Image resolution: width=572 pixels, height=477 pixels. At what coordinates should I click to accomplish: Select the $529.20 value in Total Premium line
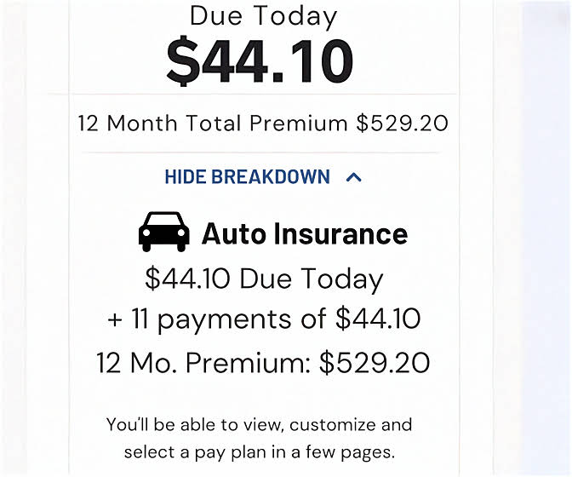[402, 123]
